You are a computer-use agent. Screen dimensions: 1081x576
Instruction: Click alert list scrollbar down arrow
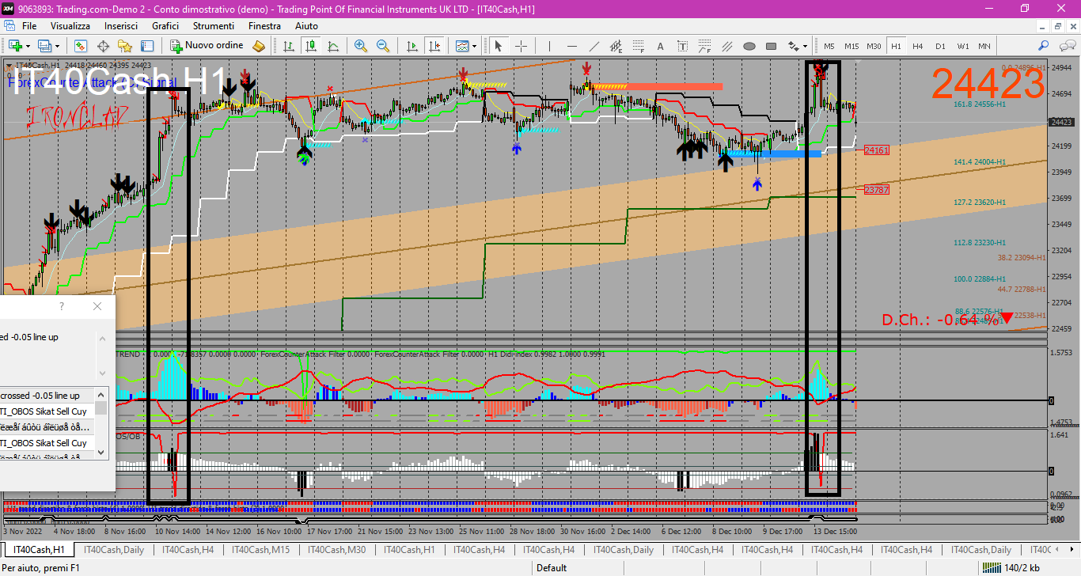point(102,452)
